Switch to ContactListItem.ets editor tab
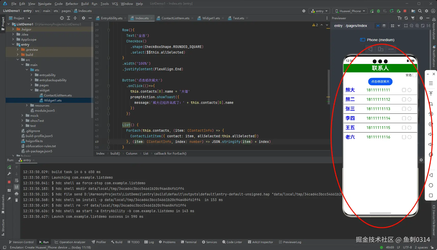Viewport: 437px width, 250px height. click(x=175, y=18)
